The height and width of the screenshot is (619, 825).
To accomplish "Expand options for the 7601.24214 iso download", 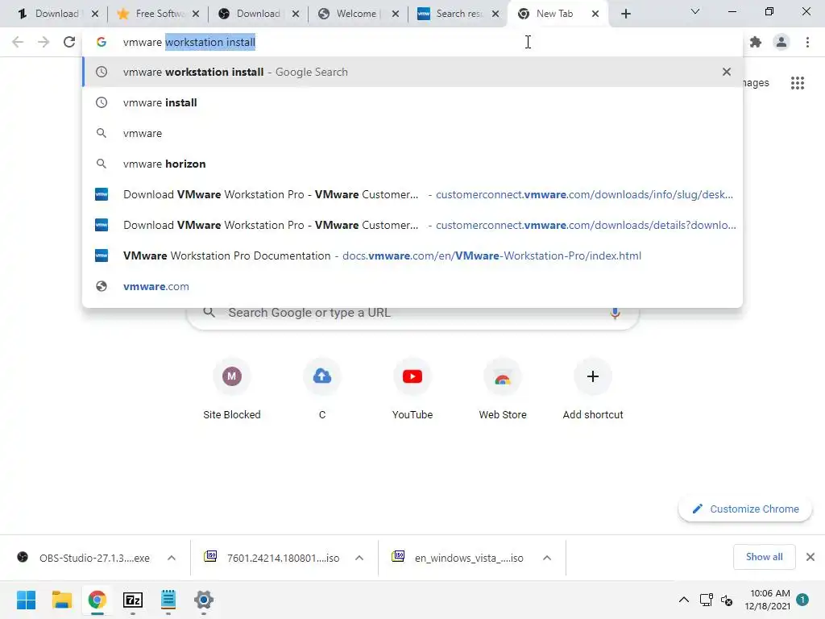I will point(359,558).
